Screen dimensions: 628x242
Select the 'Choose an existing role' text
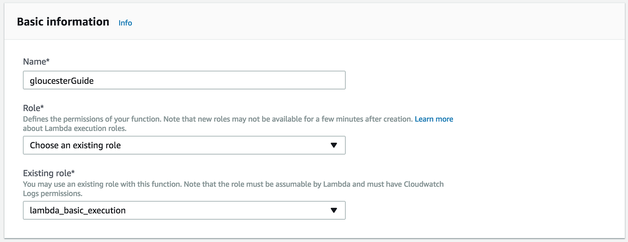[x=75, y=146]
